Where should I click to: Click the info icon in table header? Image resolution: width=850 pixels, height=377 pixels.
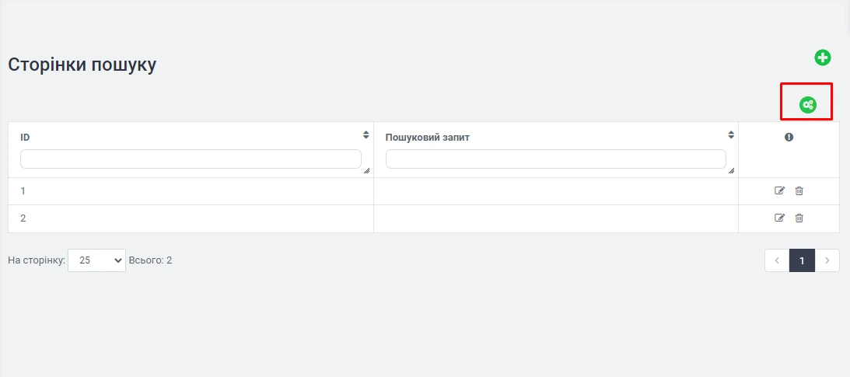pyautogui.click(x=789, y=138)
